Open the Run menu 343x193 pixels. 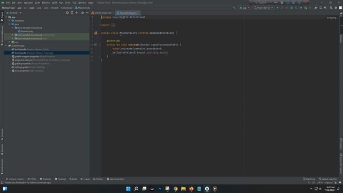click(61, 3)
